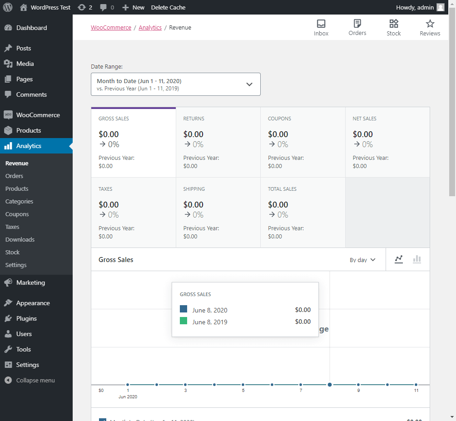
Task: Select the Net Sales summary card
Action: click(x=387, y=142)
